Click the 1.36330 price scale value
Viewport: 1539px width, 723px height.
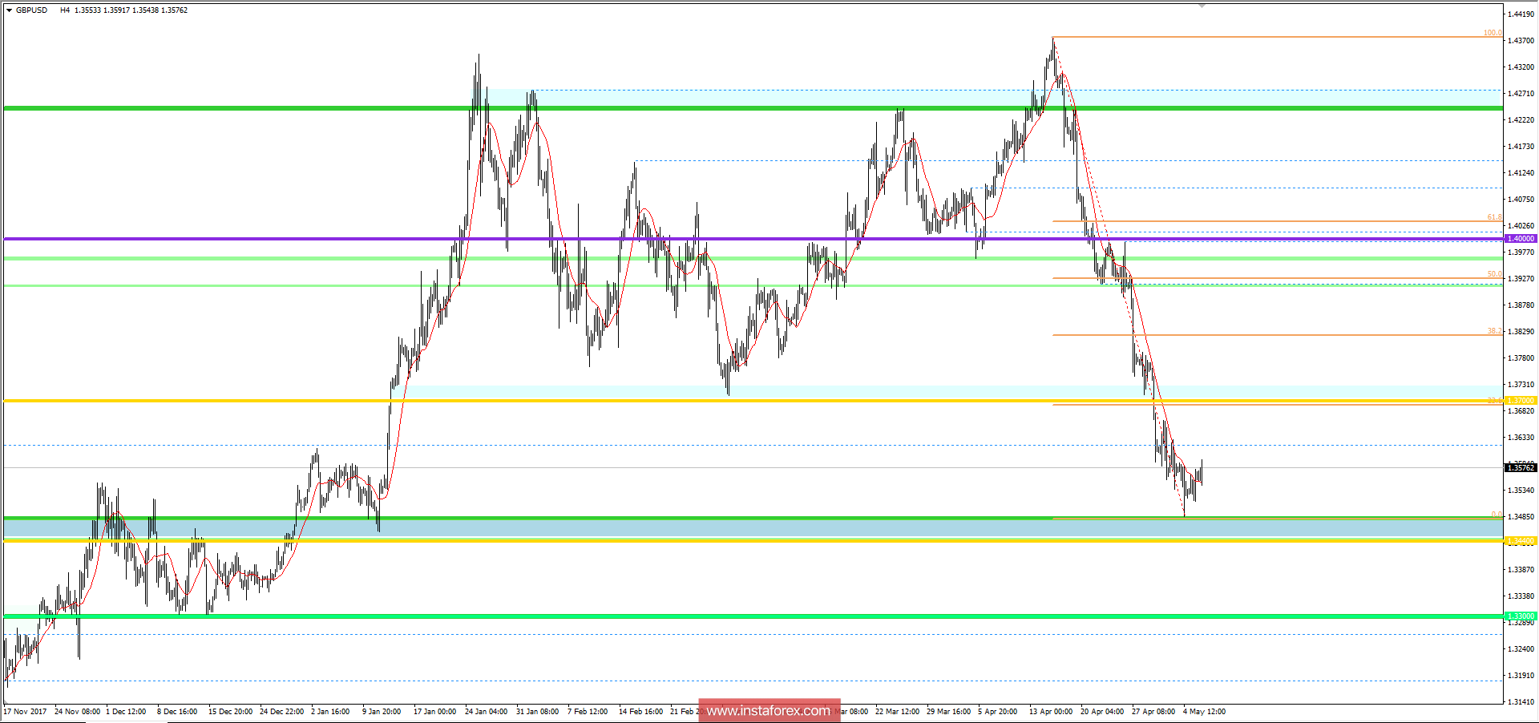(x=1521, y=438)
